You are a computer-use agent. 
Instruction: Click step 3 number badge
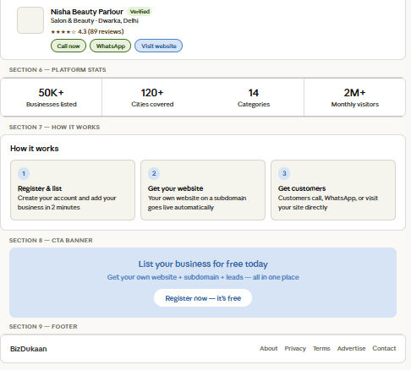click(284, 173)
